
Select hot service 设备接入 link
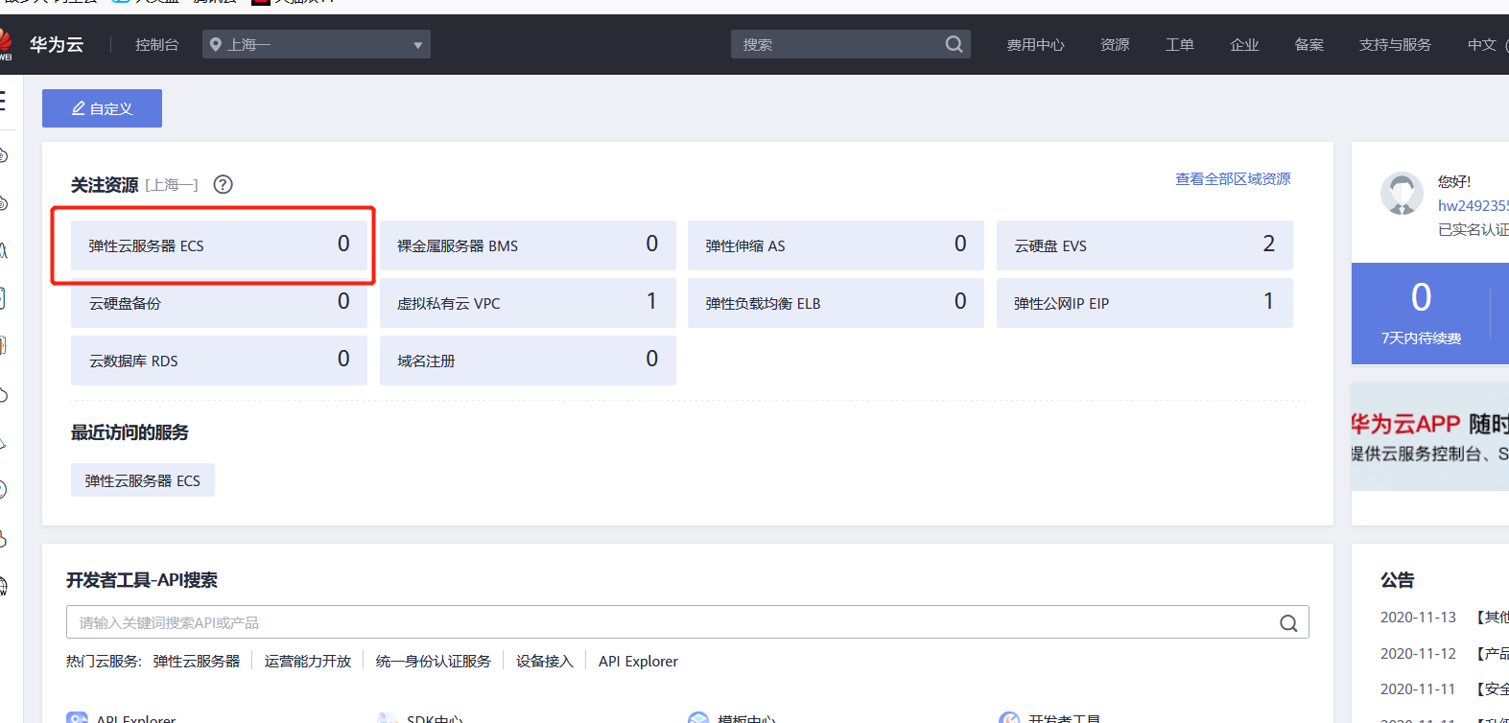coord(545,662)
